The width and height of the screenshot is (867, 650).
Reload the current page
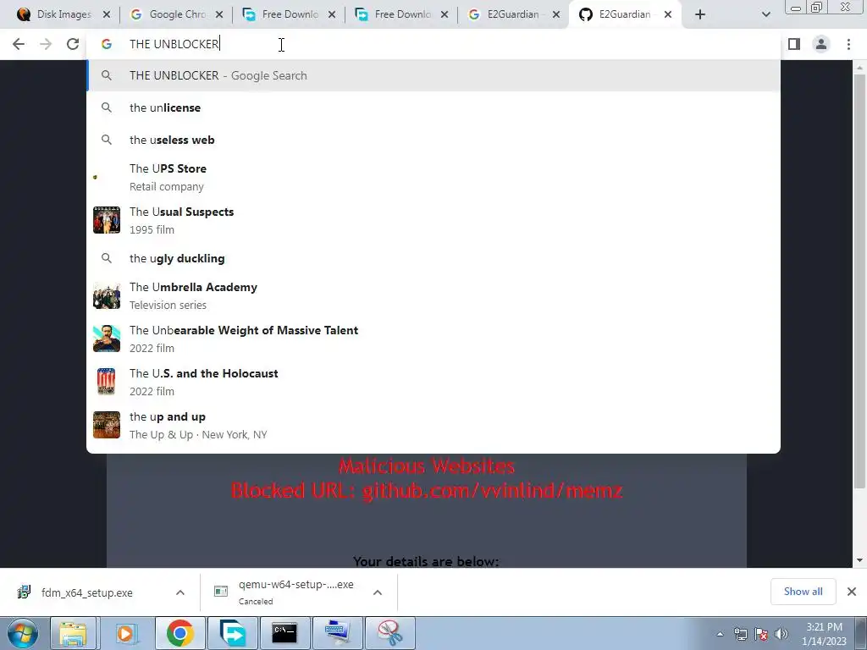(x=73, y=44)
